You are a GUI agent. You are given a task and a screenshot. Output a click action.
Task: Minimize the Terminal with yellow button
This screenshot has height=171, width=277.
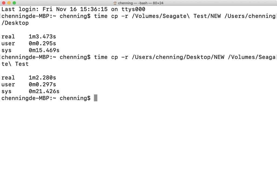(9, 3)
